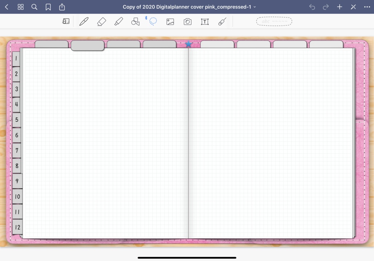Jump to month tab 4
This screenshot has width=374, height=261.
16,104
